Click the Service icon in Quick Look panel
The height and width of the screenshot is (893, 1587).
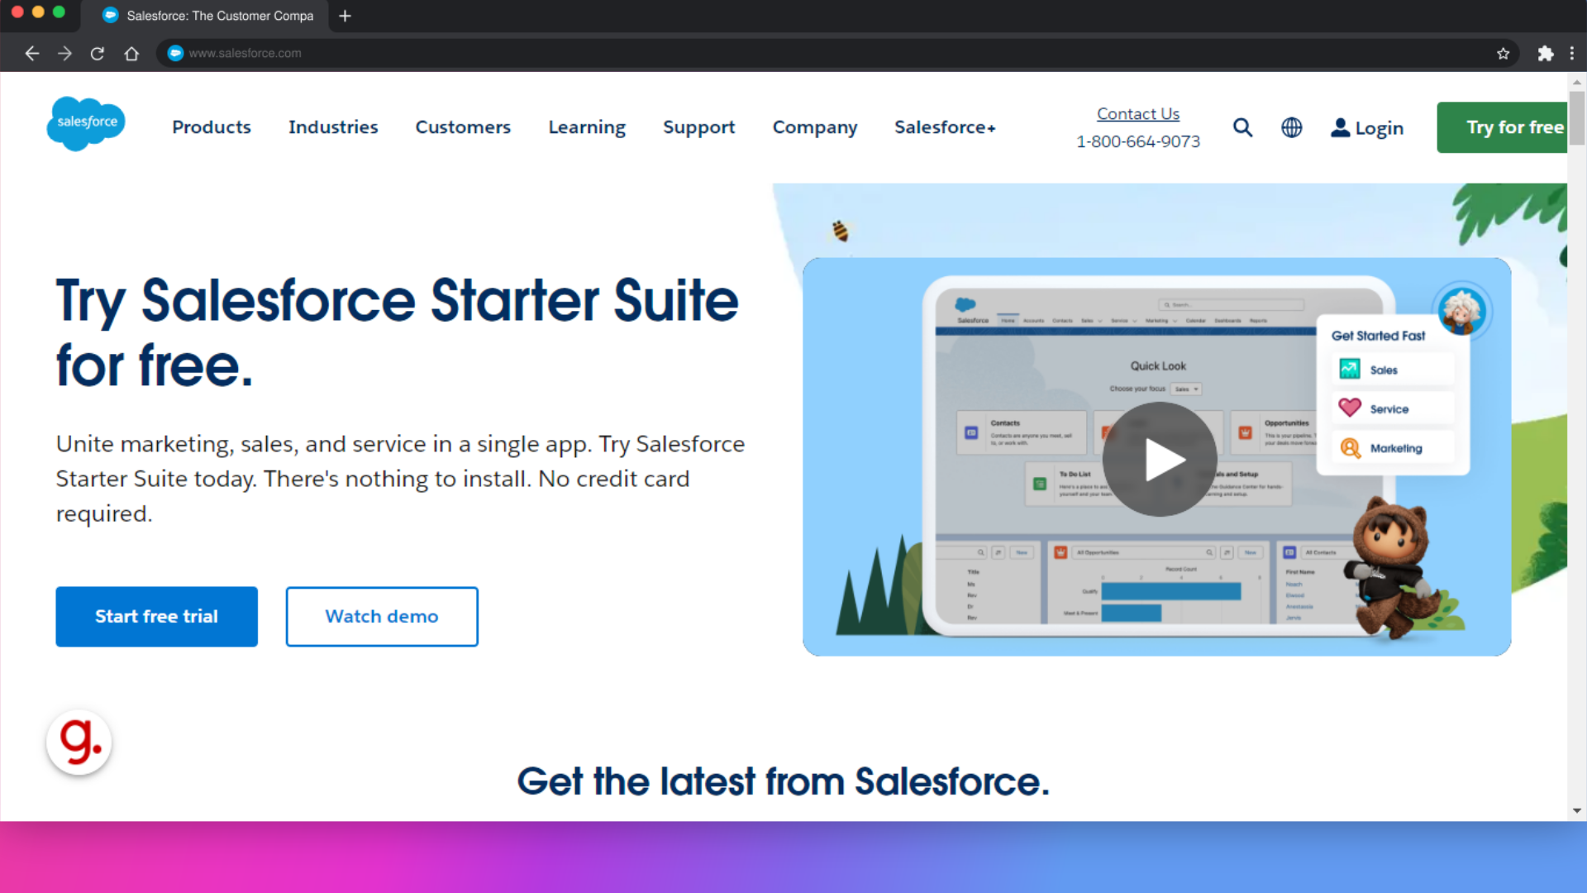(x=1351, y=408)
